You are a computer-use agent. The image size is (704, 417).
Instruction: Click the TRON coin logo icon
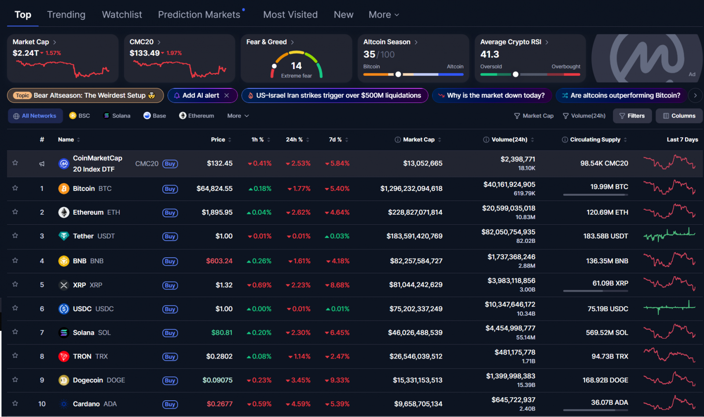(x=64, y=357)
